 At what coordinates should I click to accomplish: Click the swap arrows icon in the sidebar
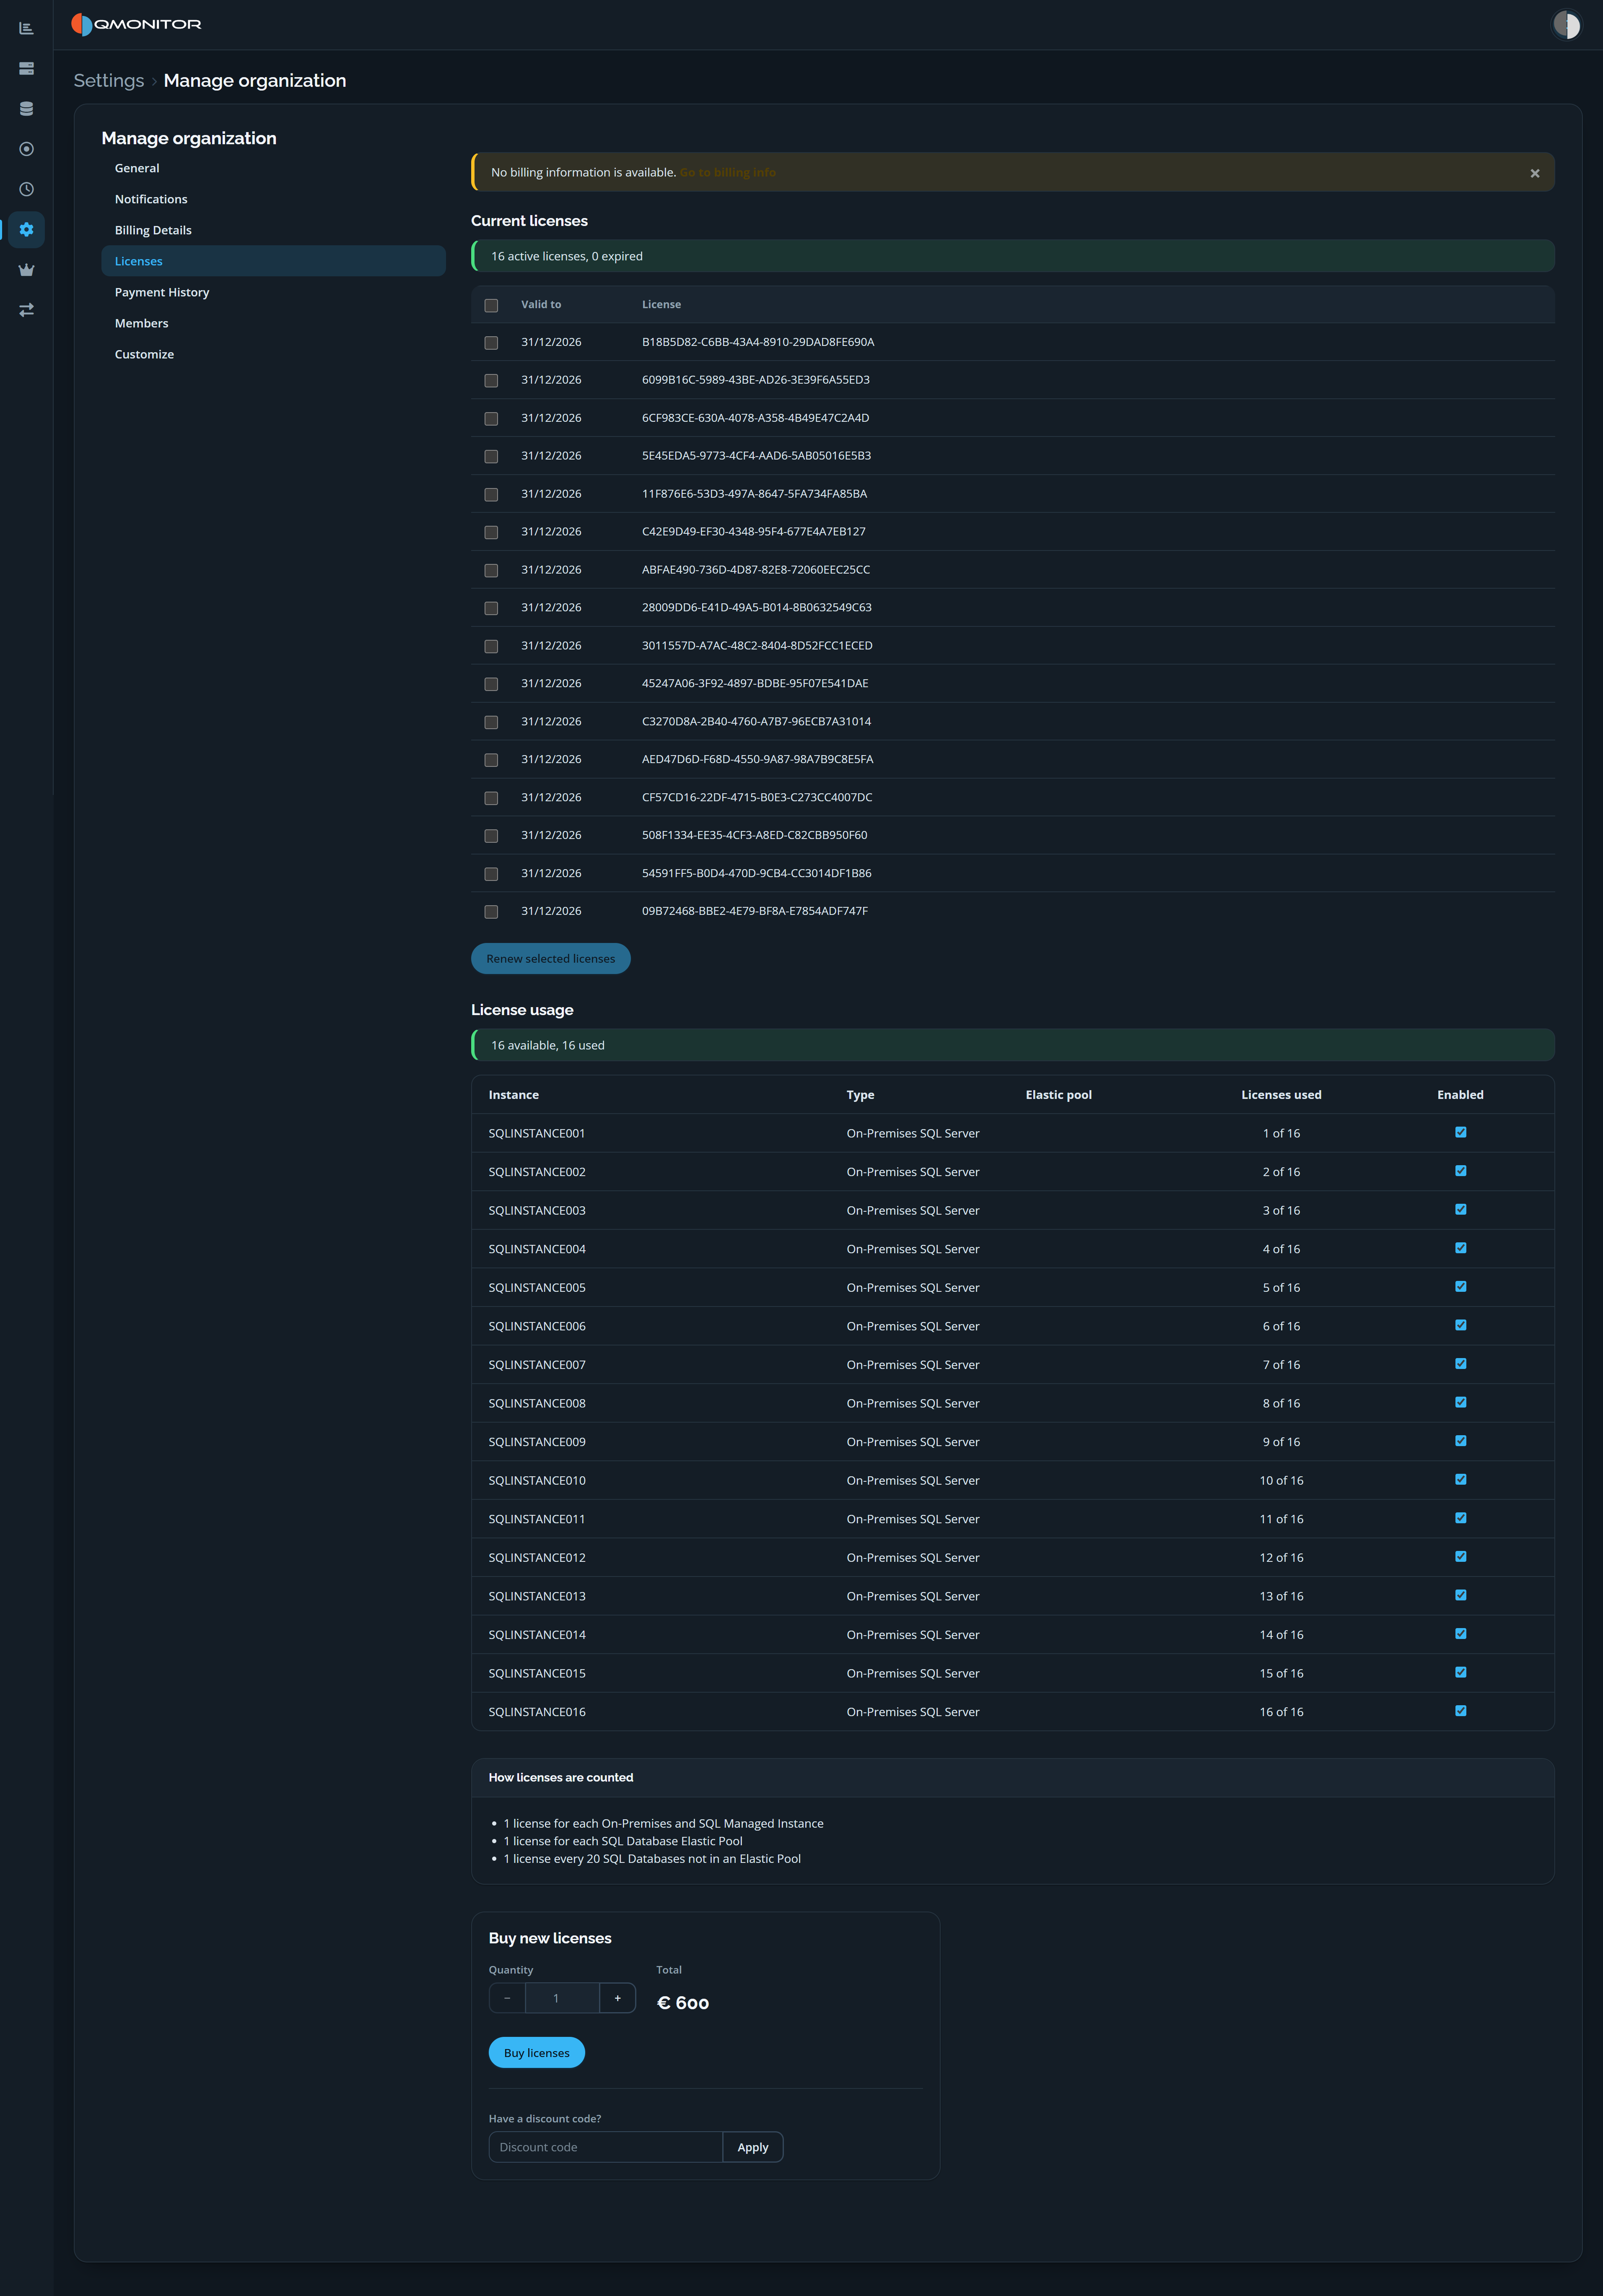click(x=26, y=310)
